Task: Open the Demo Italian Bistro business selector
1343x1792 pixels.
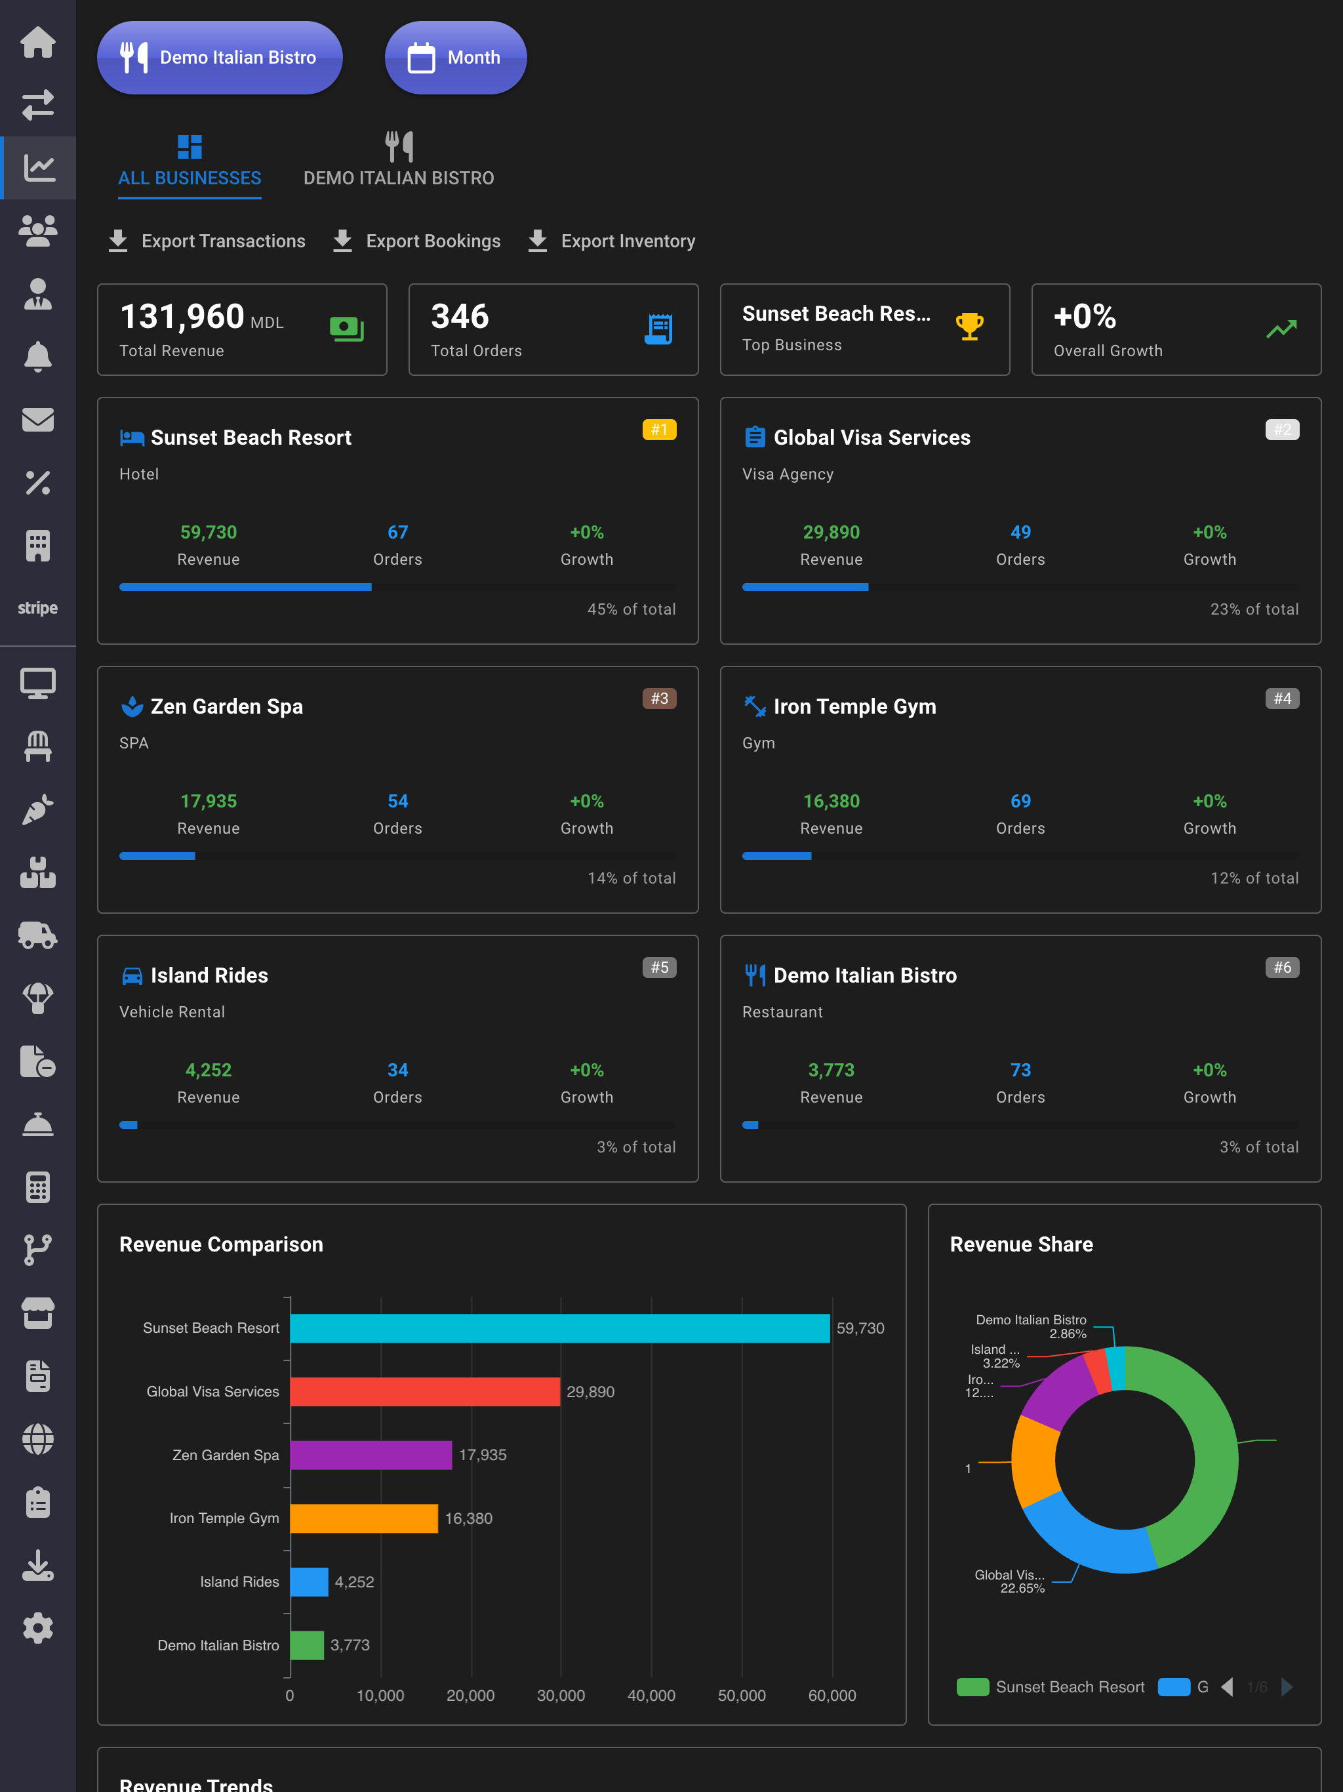Action: click(x=220, y=58)
